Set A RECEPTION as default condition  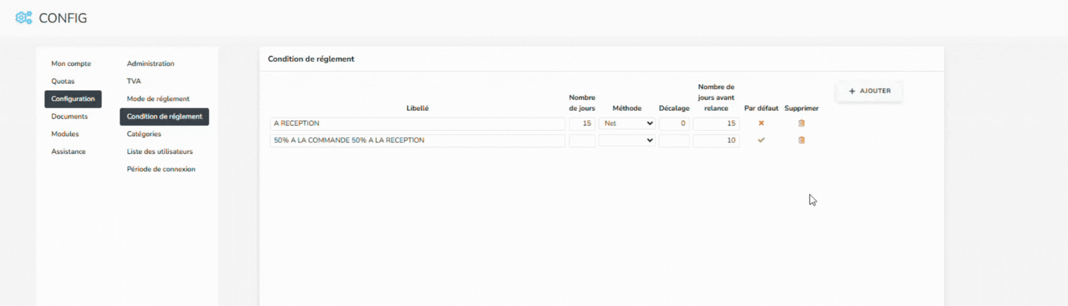(761, 123)
